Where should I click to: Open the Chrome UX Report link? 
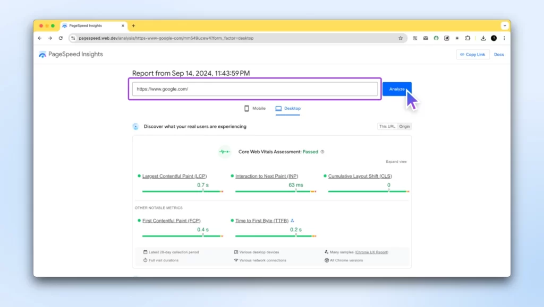click(371, 252)
